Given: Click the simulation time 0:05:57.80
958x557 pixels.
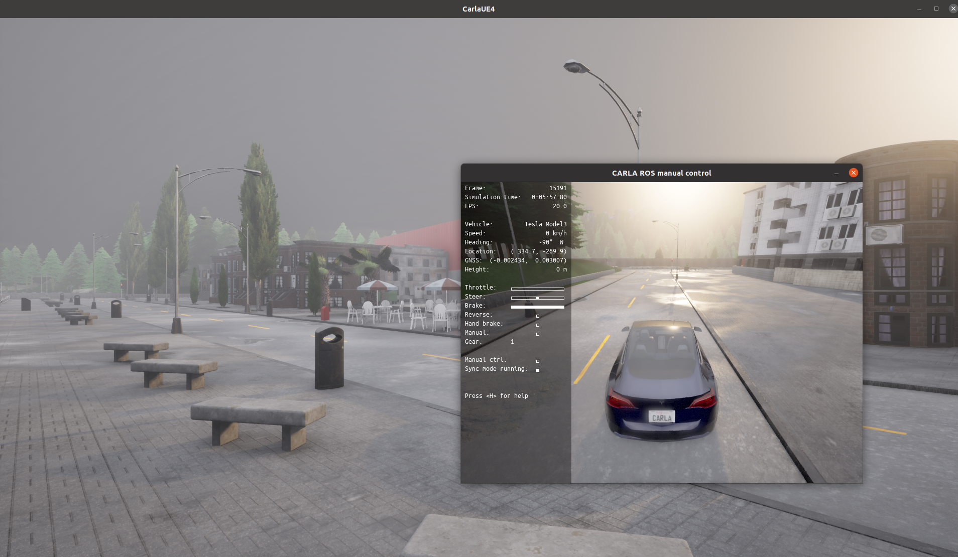Looking at the screenshot, I should coord(549,197).
